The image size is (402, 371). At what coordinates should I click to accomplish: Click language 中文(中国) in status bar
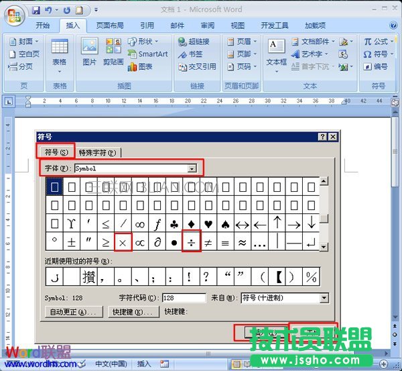coord(111,364)
